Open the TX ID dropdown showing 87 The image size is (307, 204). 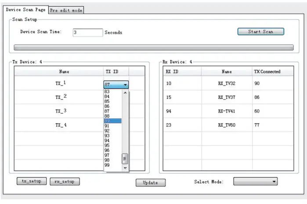[116, 85]
